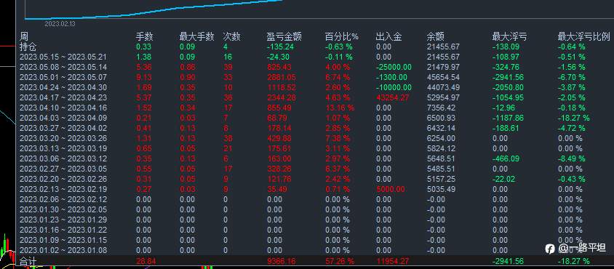Viewport: 614px width, 269px height.
Task: Select week 2023.04.24 ~ 2023.04.30
Action: 63,88
